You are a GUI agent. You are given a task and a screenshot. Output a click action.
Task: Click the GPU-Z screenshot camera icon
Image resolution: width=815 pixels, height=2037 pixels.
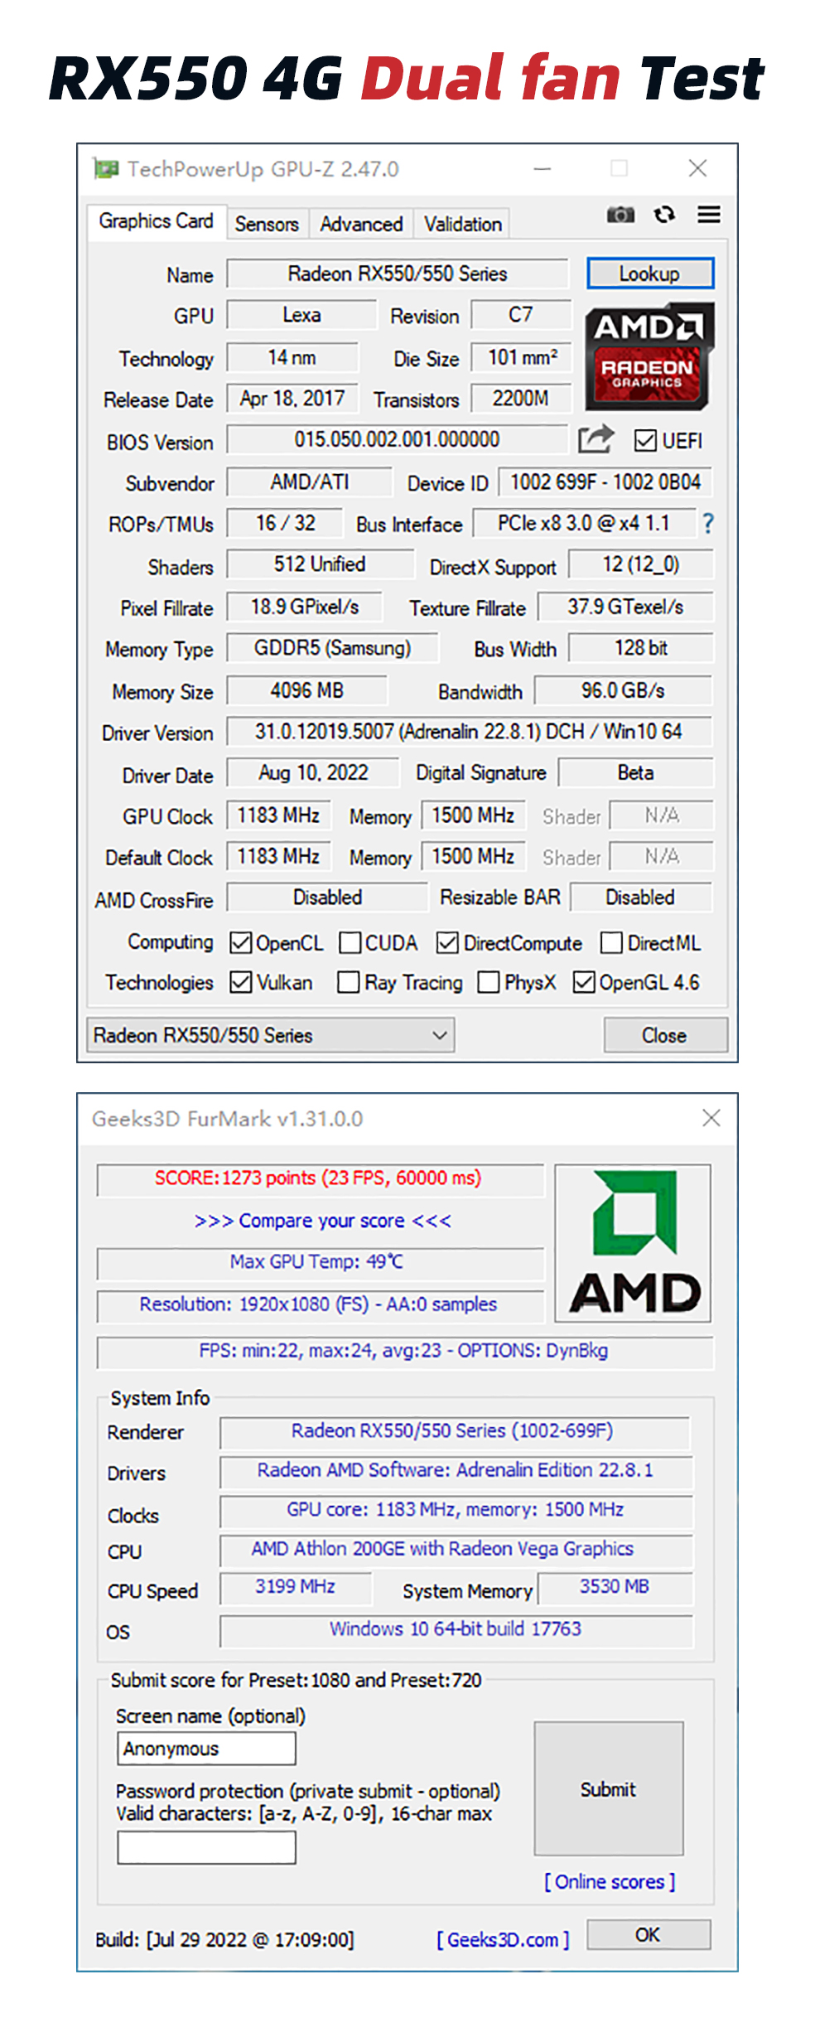point(620,215)
